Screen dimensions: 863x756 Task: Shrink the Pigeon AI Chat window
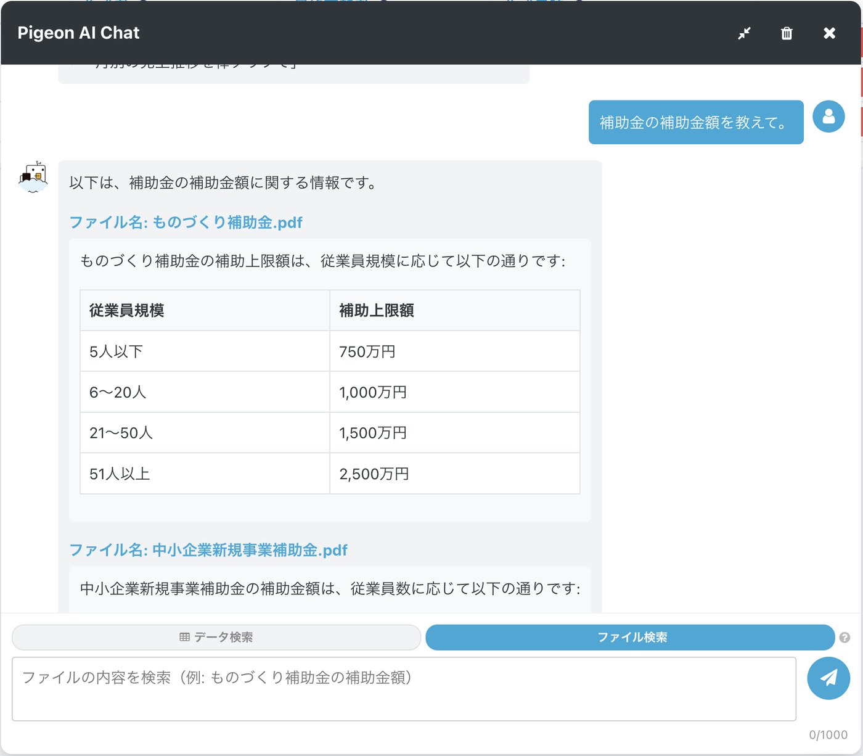coord(744,33)
